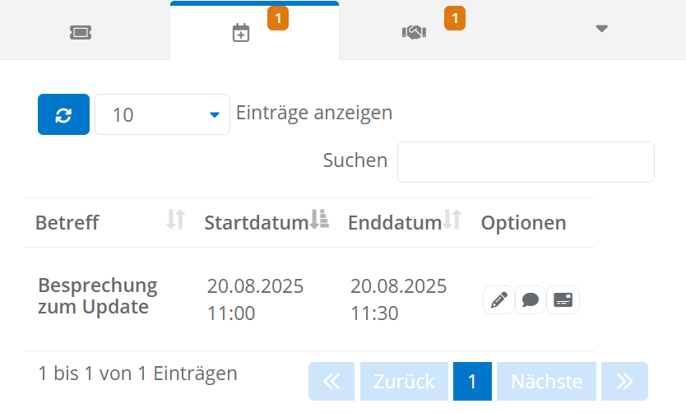686x413 pixels.
Task: Jump to first page with double-left arrows
Action: pos(331,381)
